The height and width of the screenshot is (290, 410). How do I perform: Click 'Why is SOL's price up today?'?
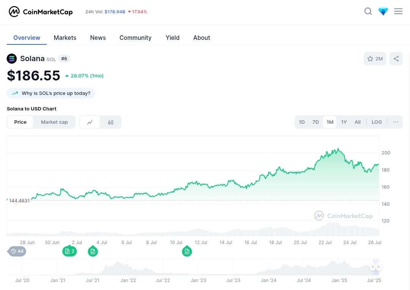[x=51, y=93]
